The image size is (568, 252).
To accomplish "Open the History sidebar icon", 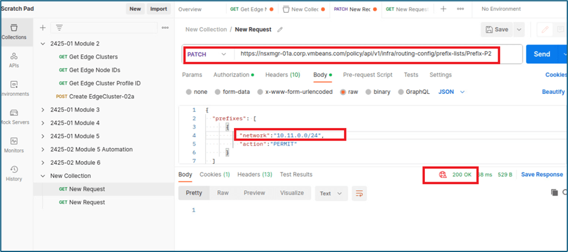I will tap(13, 173).
